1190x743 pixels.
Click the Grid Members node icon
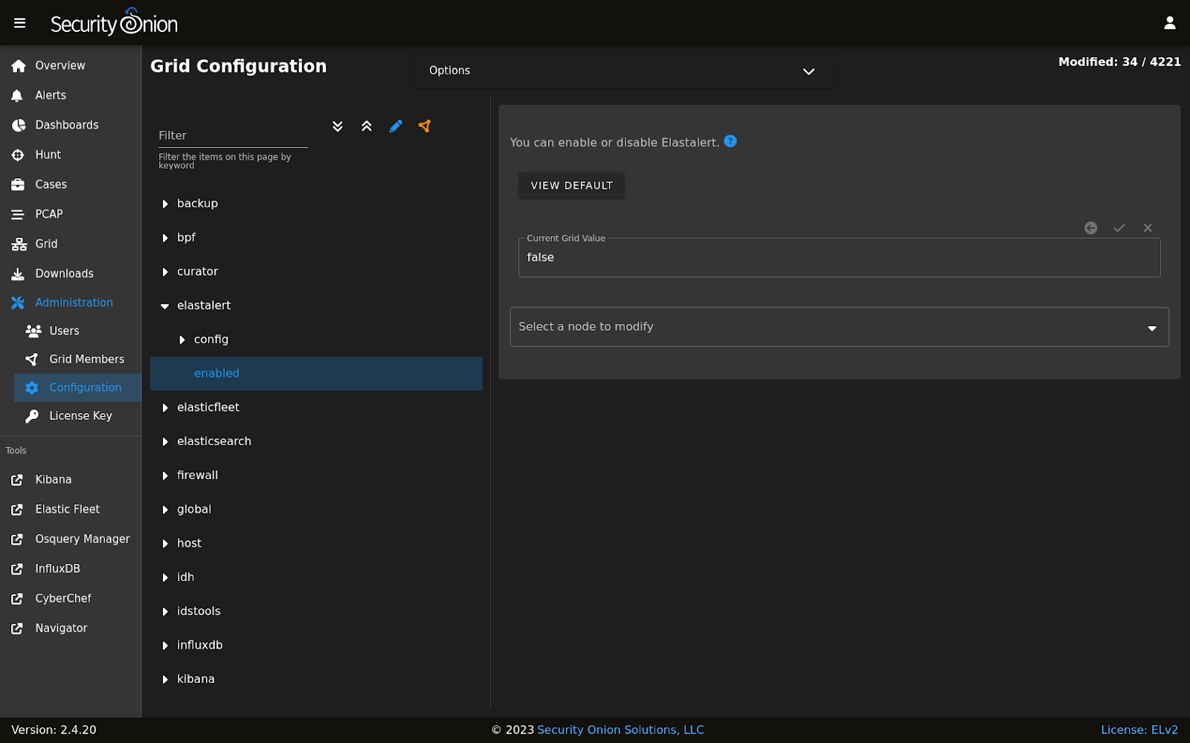coord(32,359)
